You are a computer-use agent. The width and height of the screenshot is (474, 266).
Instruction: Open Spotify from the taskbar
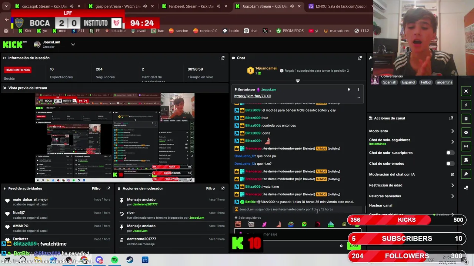(x=114, y=260)
